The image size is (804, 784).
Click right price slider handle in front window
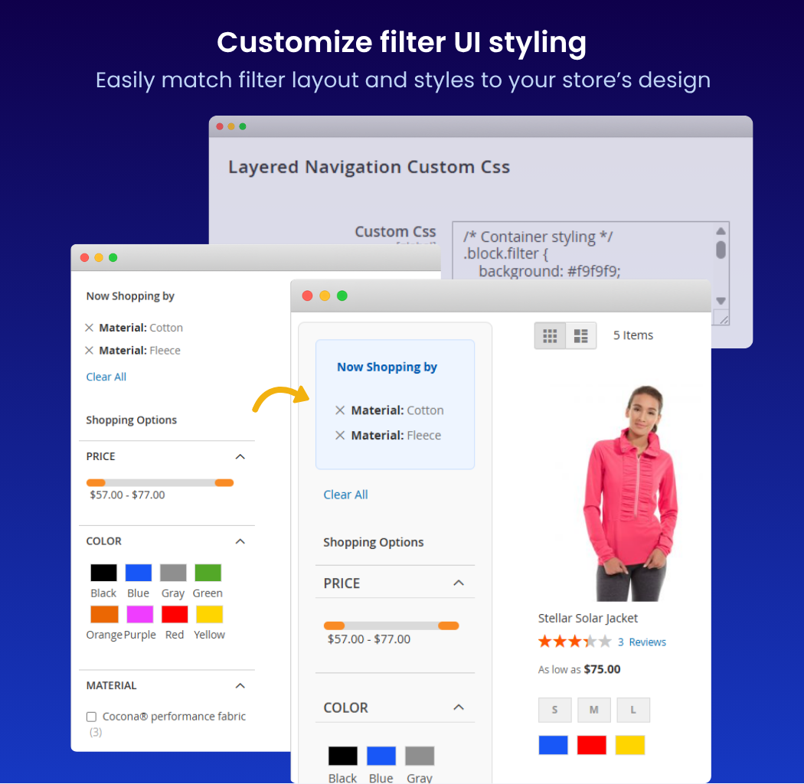[448, 626]
